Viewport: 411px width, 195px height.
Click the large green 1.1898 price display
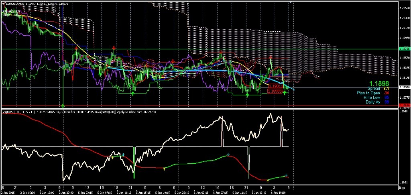click(379, 83)
